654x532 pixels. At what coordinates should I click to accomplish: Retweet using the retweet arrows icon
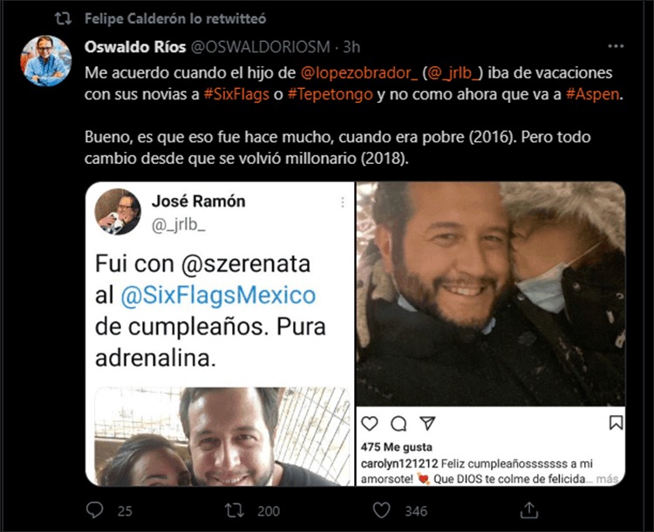pos(235,510)
